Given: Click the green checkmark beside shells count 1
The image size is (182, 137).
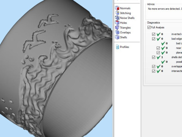Looking at the screenshot, I should tap(158, 57).
